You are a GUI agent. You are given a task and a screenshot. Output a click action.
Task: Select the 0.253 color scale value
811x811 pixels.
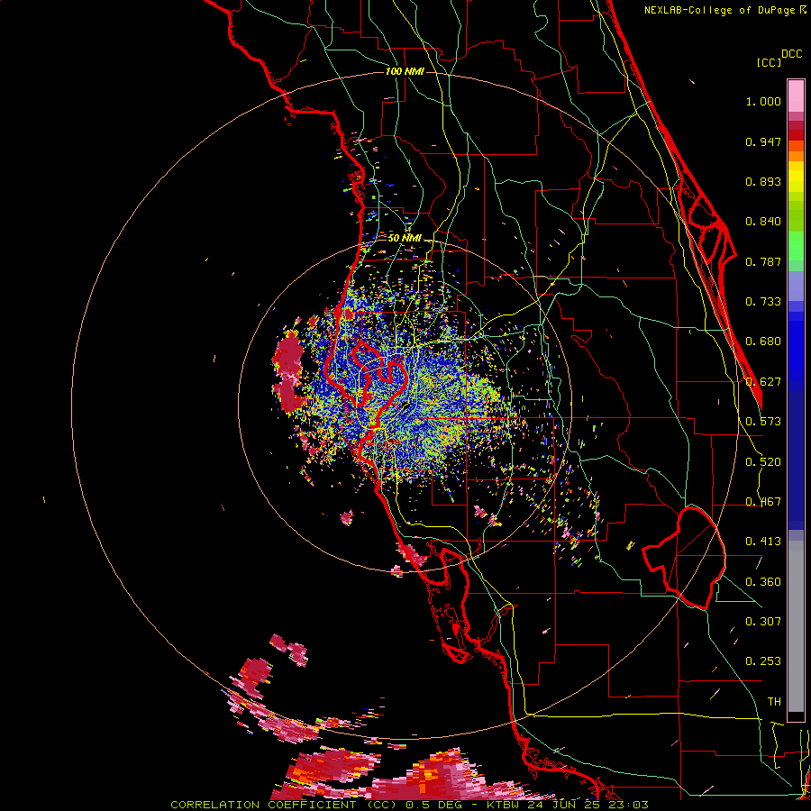(763, 661)
